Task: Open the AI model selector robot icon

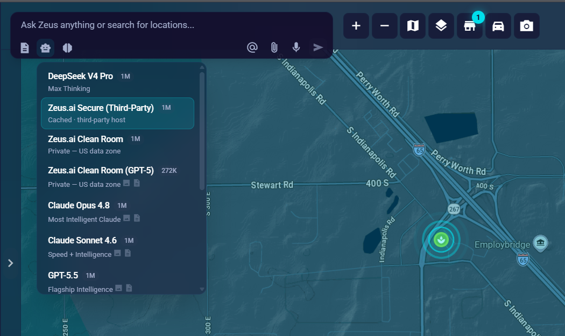Action: pyautogui.click(x=45, y=47)
